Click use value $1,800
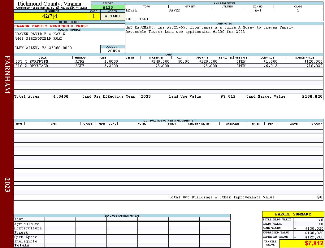 (x=271, y=61)
